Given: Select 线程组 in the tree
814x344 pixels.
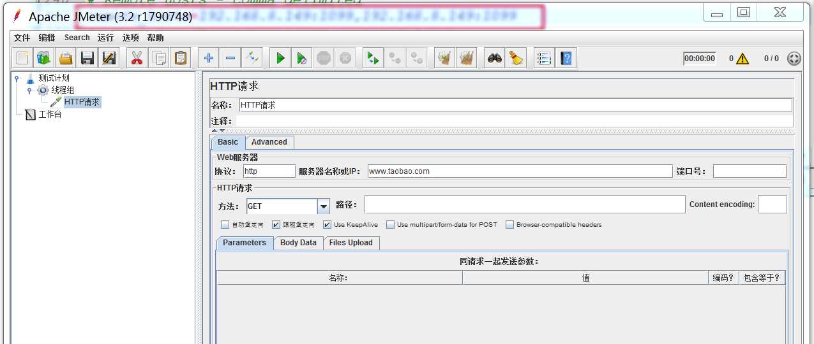Looking at the screenshot, I should click(63, 90).
